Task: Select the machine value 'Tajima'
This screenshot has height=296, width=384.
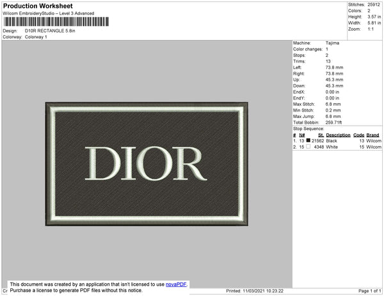Action: [332, 43]
